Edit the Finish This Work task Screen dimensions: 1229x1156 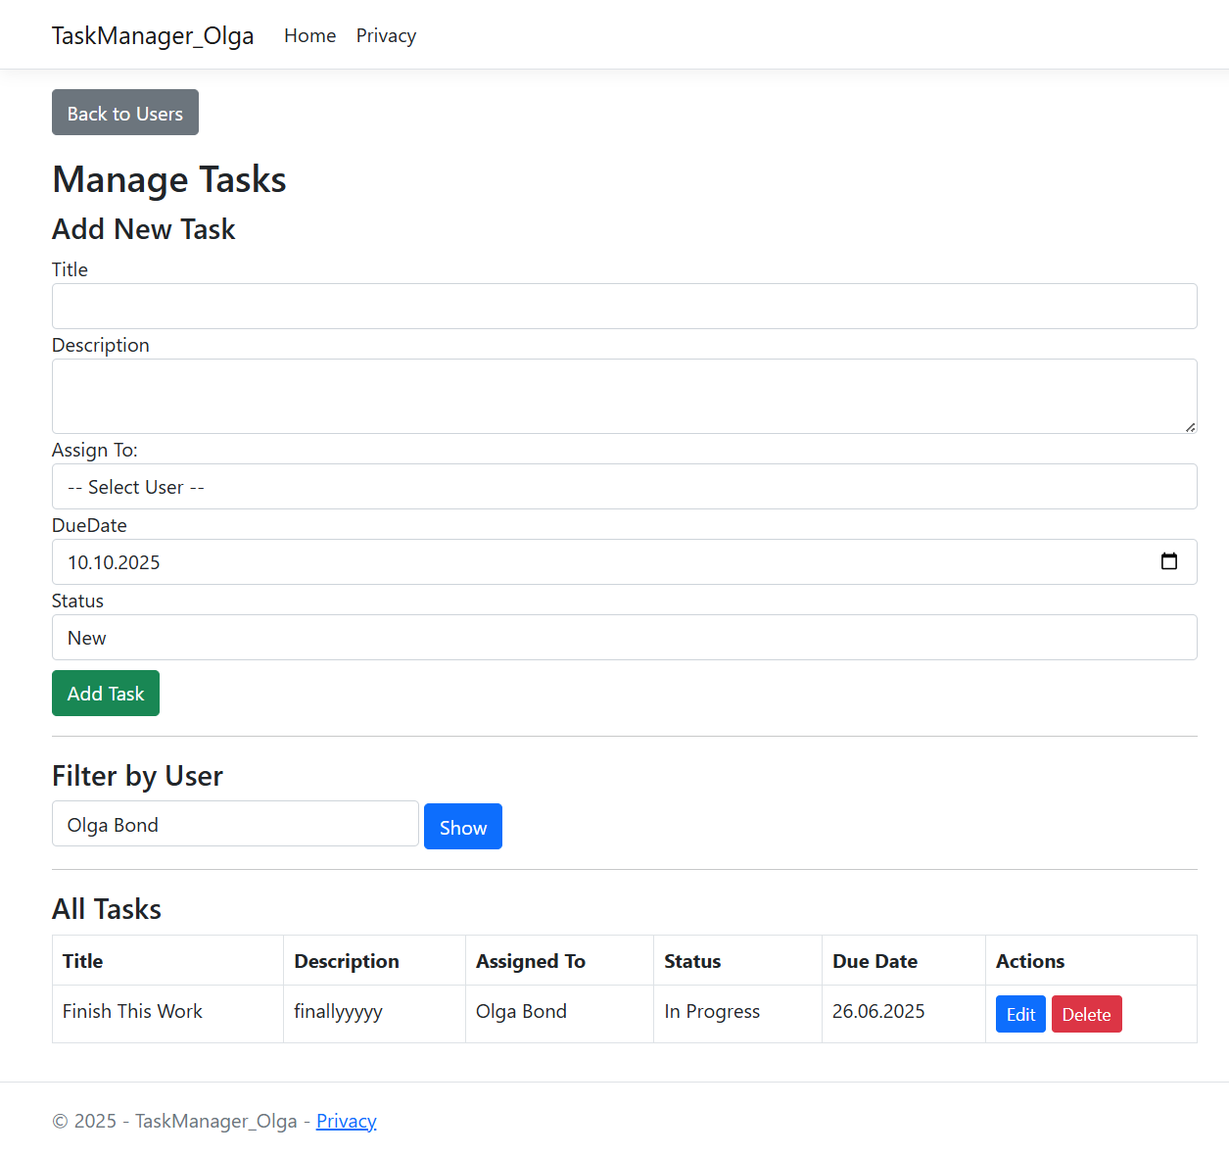pyautogui.click(x=1020, y=1015)
